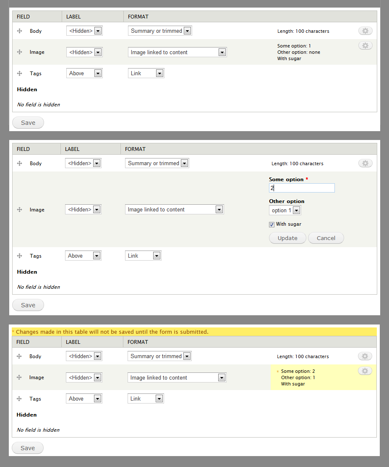Viewport: 389px width, 467px height.
Task: Open Body format dropdown in table with Update button
Action: coord(157,163)
